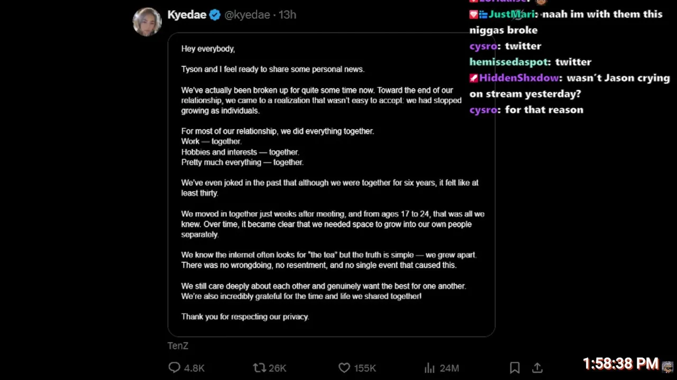This screenshot has width=677, height=380.
Task: Click the TenZ text below the image
Action: click(178, 346)
